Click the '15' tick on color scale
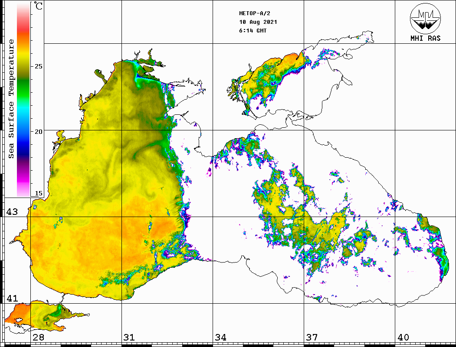The image size is (456, 347). click(38, 193)
